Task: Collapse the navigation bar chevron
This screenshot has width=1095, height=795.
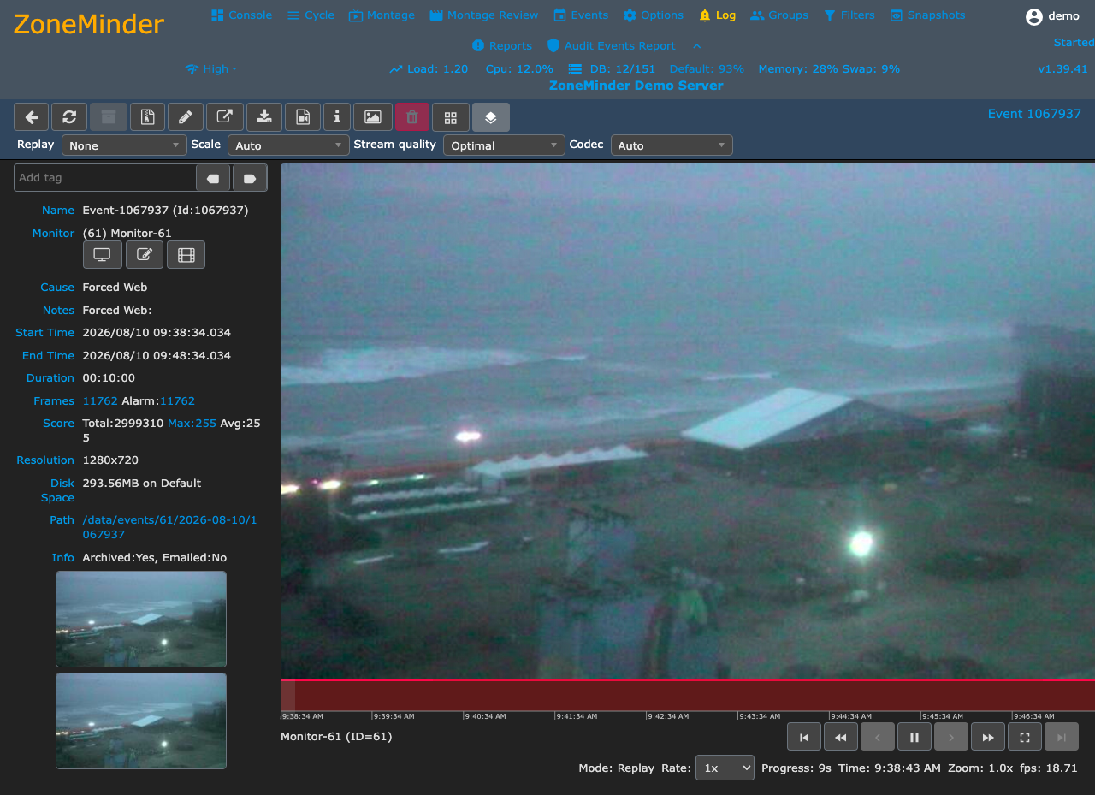Action: (697, 46)
